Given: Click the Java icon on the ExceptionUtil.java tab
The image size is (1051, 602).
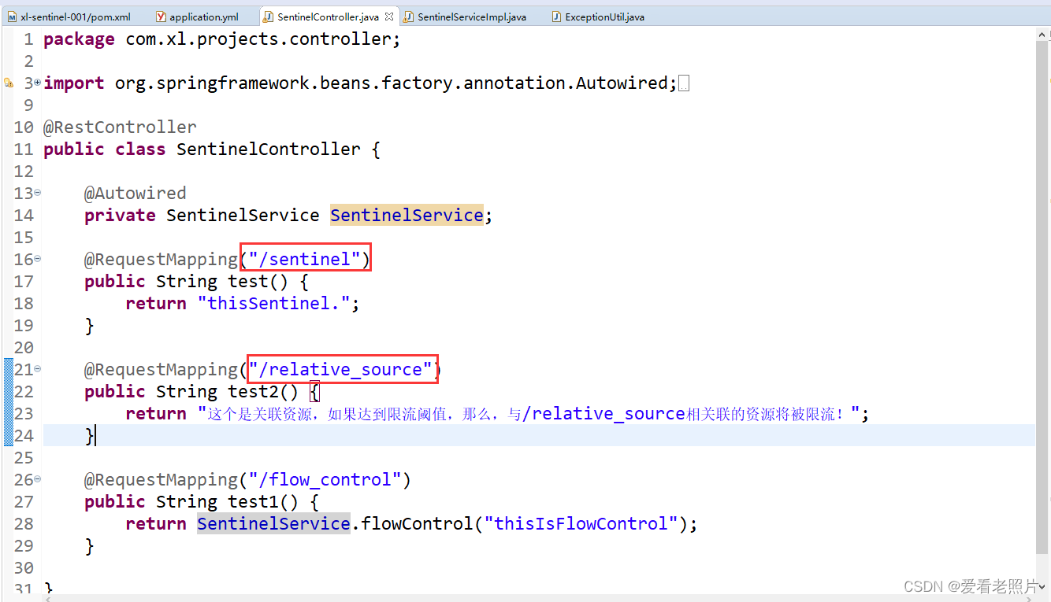Looking at the screenshot, I should pos(556,17).
